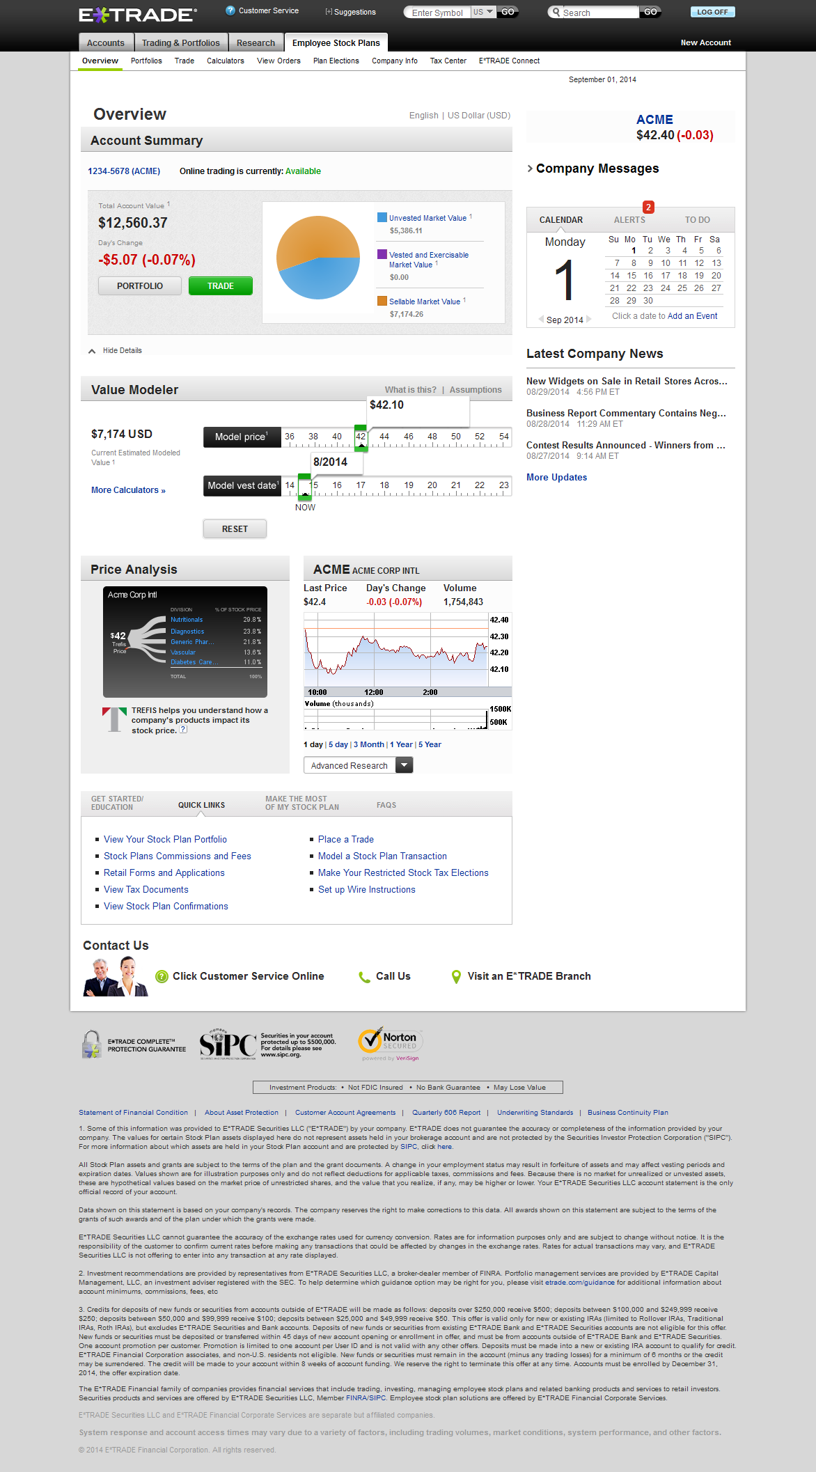Click the customer service representatives photo
816x1472 pixels.
pyautogui.click(x=116, y=976)
